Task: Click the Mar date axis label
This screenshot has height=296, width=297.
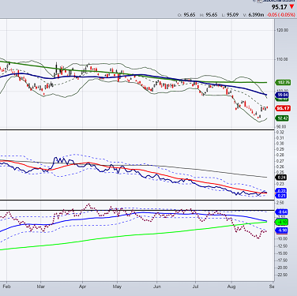Action: click(40, 287)
